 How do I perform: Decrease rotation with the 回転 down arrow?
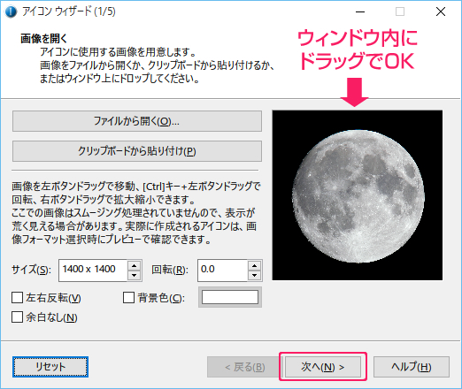(254, 275)
